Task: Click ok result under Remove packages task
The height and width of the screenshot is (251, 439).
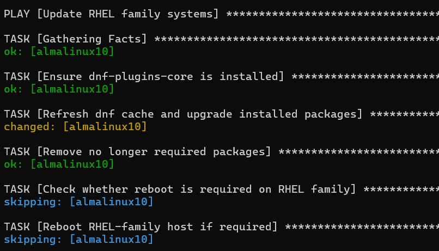Action: pyautogui.click(x=10, y=164)
